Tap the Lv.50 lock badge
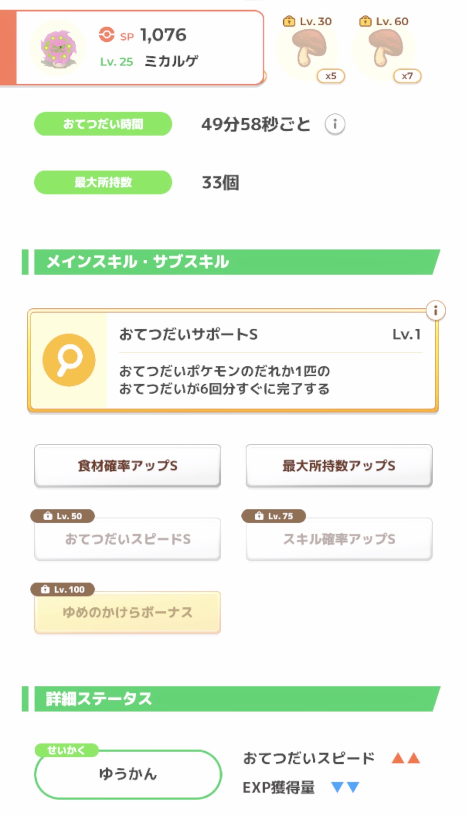 (63, 516)
